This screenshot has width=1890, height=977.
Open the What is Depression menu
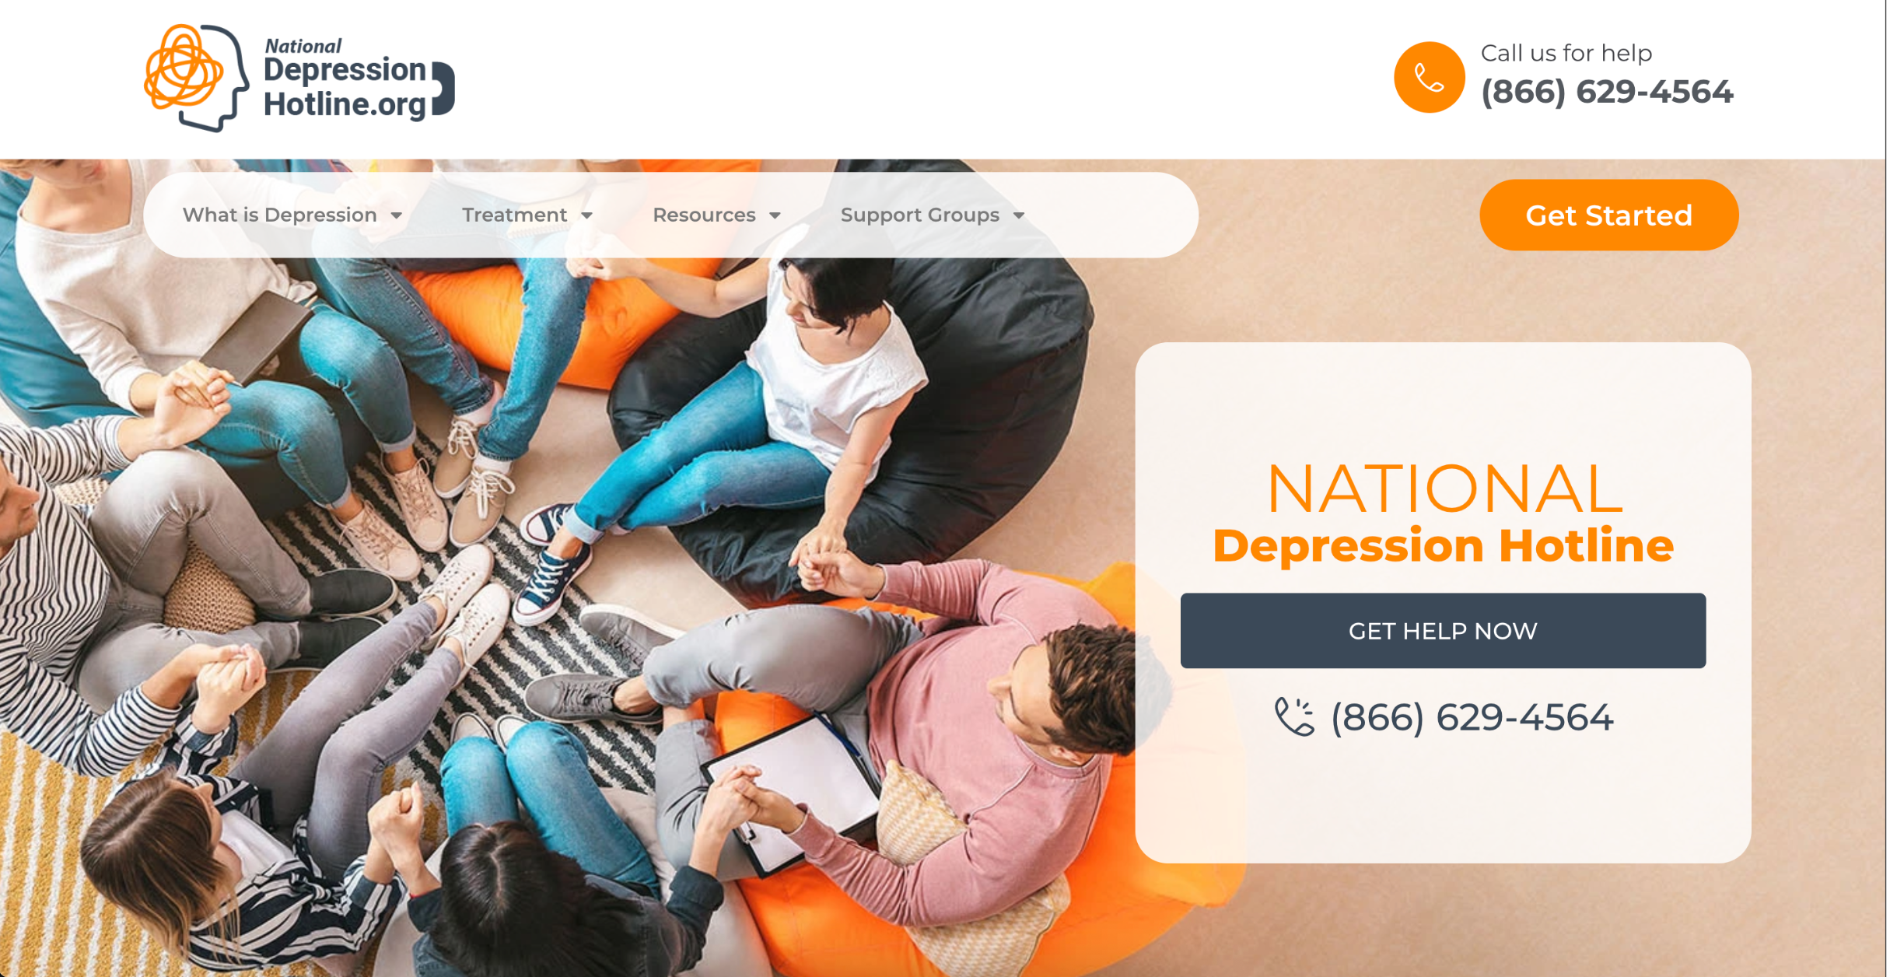pyautogui.click(x=280, y=215)
